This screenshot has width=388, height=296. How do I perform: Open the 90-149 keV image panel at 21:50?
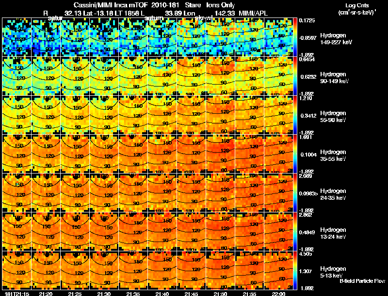pyautogui.click(x=221, y=76)
